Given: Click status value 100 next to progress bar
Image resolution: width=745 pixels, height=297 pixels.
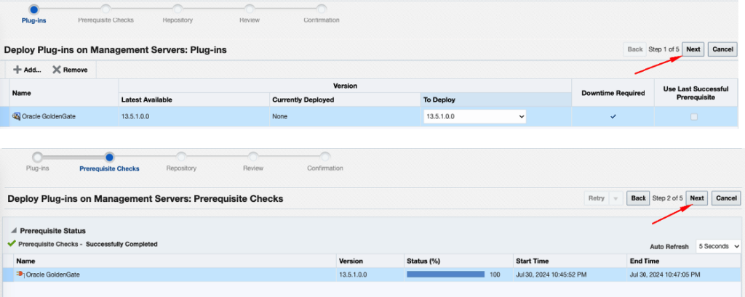Looking at the screenshot, I should coord(494,274).
